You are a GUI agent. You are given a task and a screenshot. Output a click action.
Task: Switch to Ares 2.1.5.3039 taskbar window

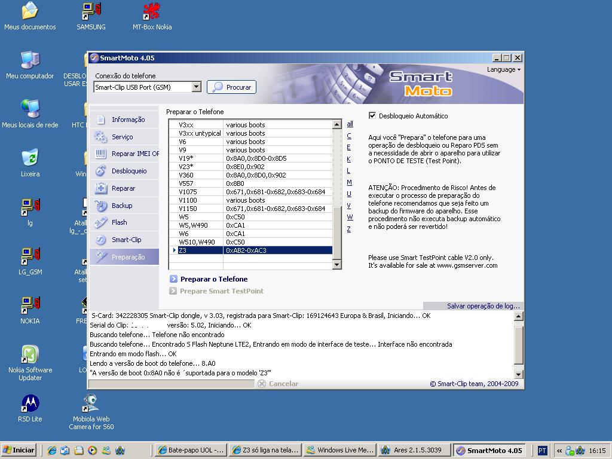click(415, 451)
